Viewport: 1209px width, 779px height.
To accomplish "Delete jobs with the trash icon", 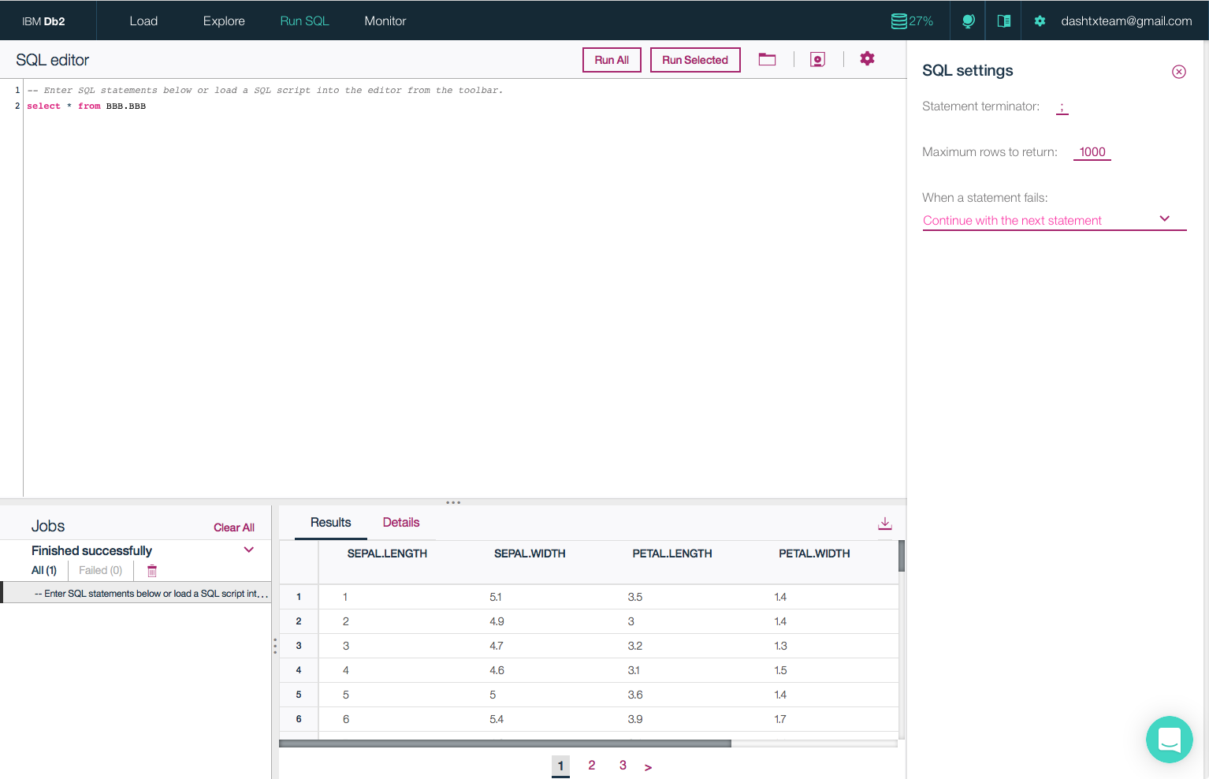I will tap(152, 571).
